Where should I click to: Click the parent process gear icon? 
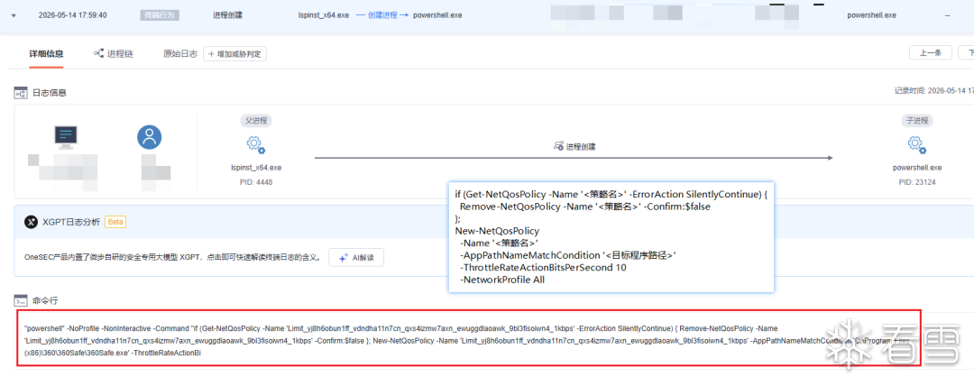point(256,145)
